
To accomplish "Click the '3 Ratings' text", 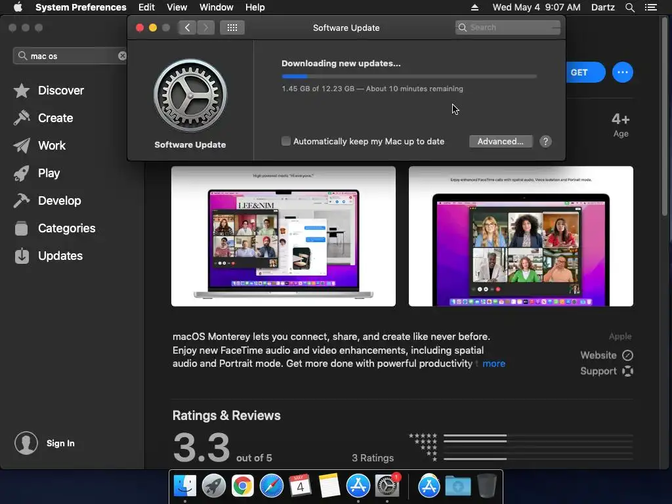I will tap(373, 457).
